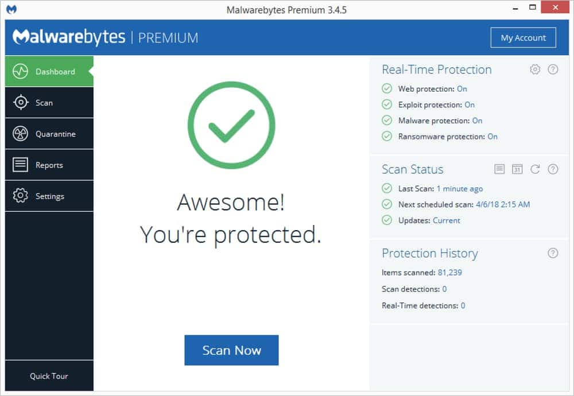
Task: Click the Ransomware protection check icon
Action: point(387,136)
